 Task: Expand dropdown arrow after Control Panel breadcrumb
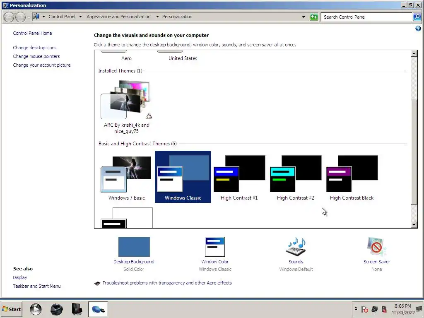(x=80, y=17)
